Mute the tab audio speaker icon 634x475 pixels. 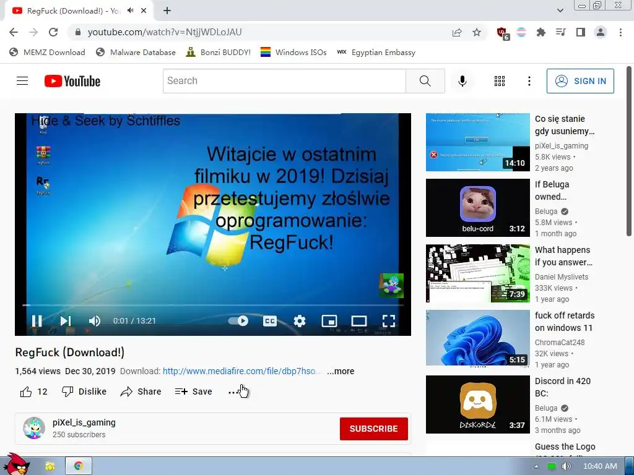click(x=130, y=11)
